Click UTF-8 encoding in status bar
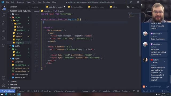171x96 pixels. (94, 91)
